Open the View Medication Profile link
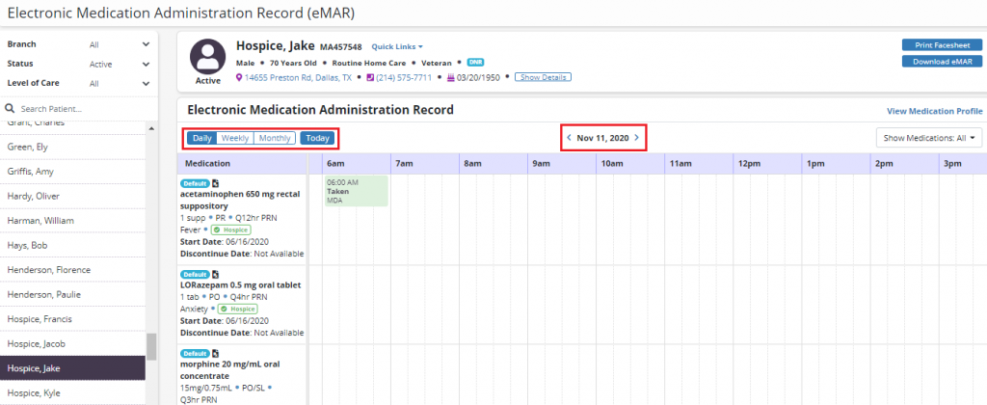987x405 pixels. point(934,111)
